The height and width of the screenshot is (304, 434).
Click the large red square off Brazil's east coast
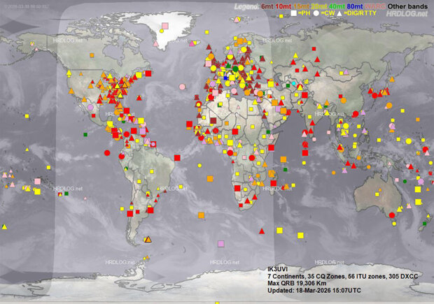click(177, 158)
